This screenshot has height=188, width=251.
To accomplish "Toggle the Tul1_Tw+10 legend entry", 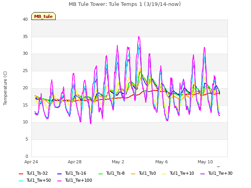I will pos(178,173).
